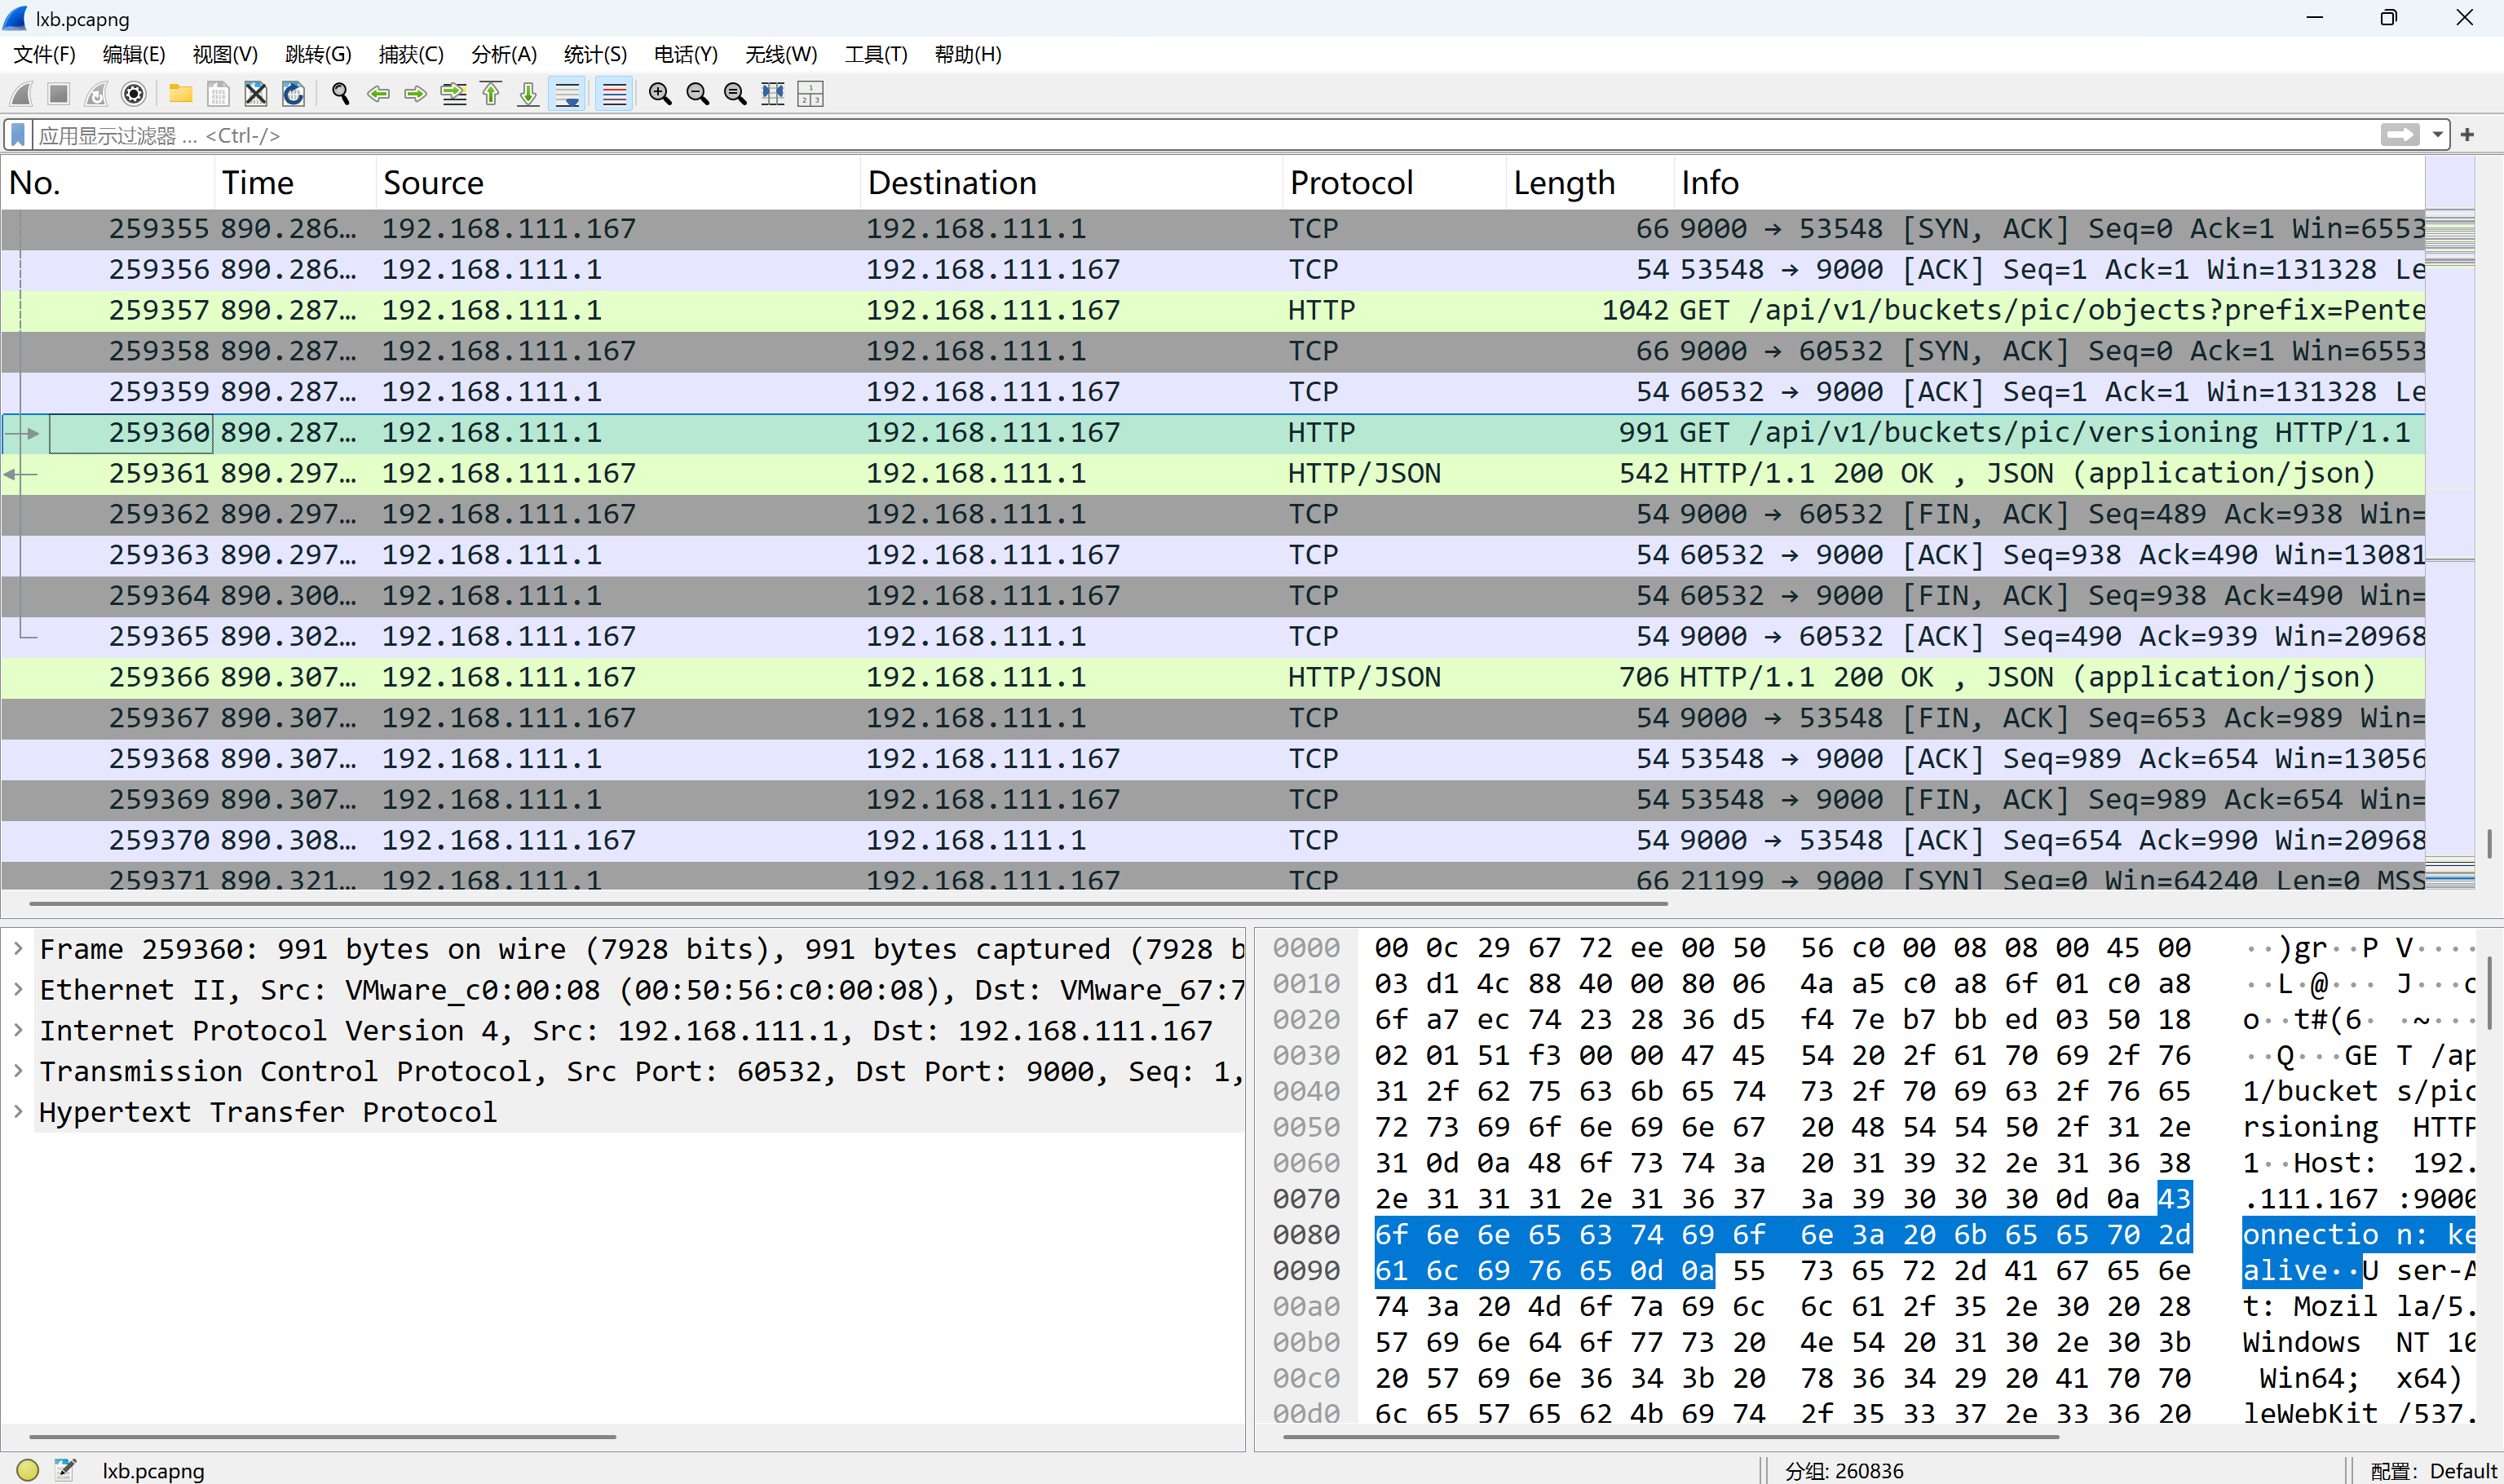This screenshot has height=1484, width=2504.
Task: Click the packet list horizontal scrollbar
Action: (848, 904)
